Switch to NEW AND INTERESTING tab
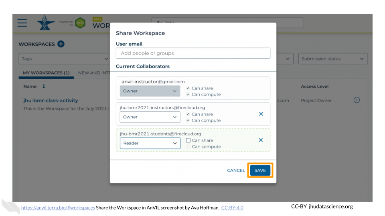The width and height of the screenshot is (385, 216). pyautogui.click(x=94, y=73)
